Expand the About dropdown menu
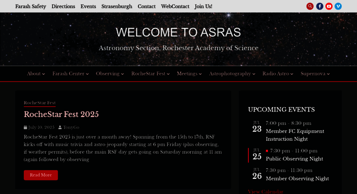Viewport: 357px width, 194px height. pyautogui.click(x=36, y=73)
